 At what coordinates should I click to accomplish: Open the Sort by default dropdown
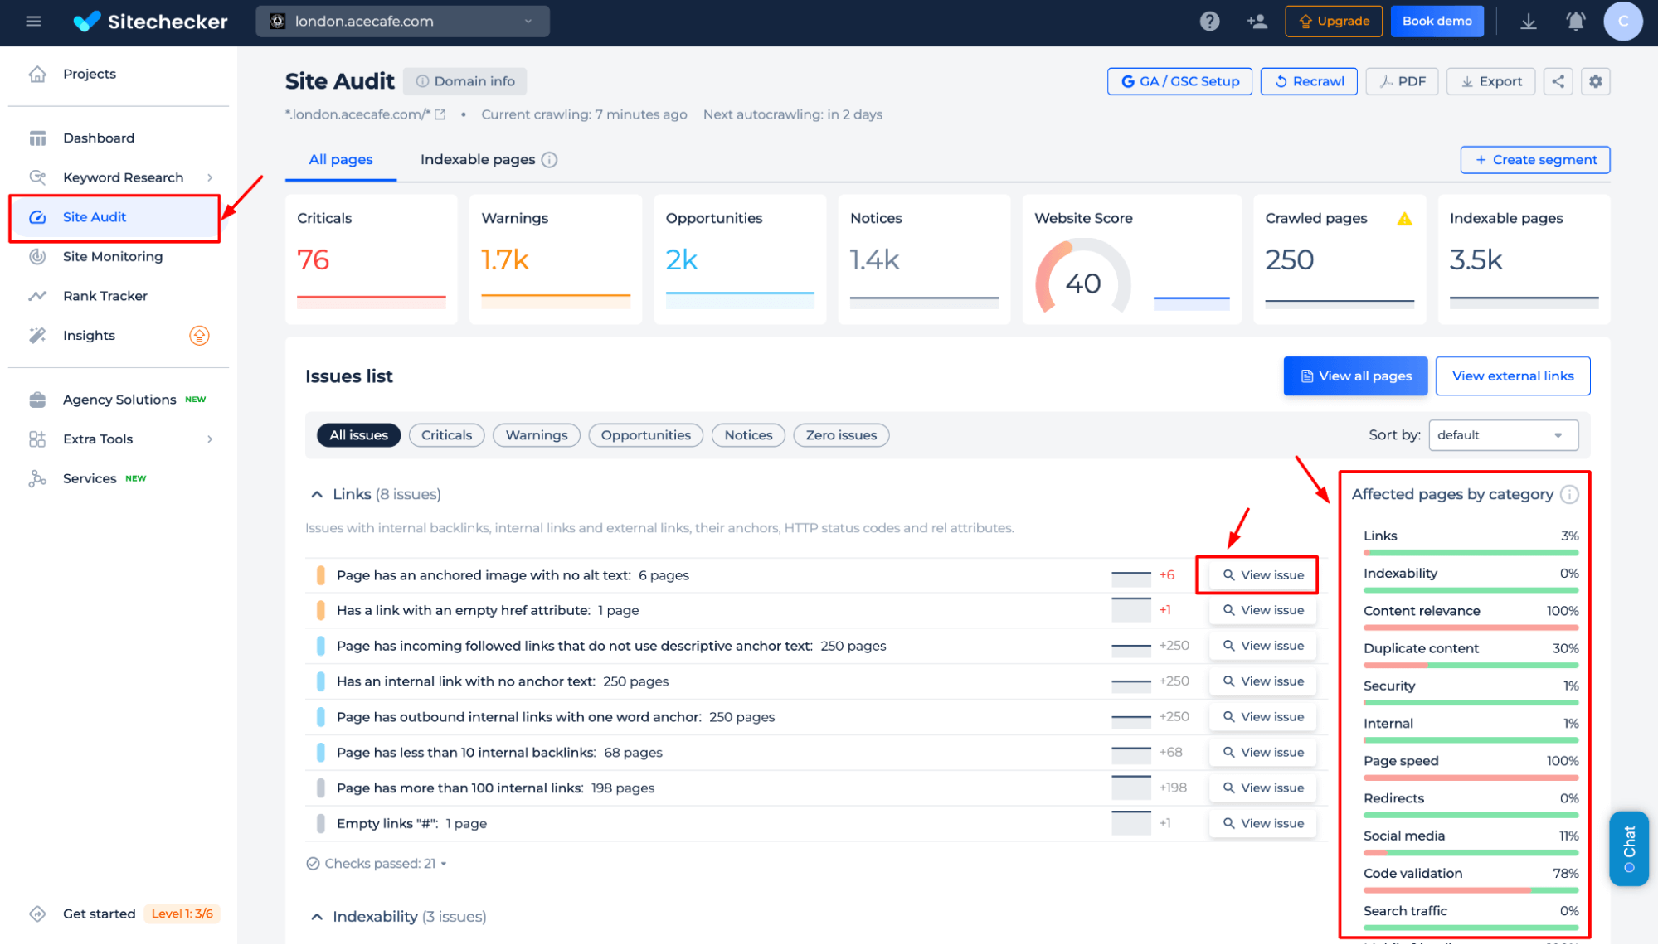[x=1501, y=434]
